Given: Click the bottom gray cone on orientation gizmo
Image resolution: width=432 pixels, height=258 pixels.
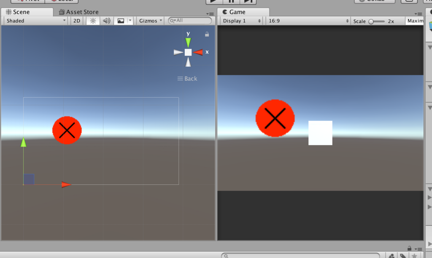Looking at the screenshot, I should (188, 62).
